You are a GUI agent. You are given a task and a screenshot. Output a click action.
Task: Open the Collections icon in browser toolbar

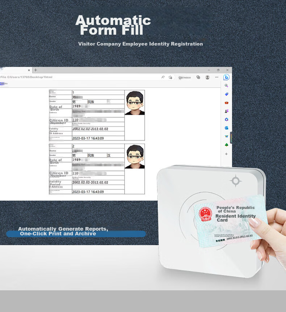(x=198, y=77)
